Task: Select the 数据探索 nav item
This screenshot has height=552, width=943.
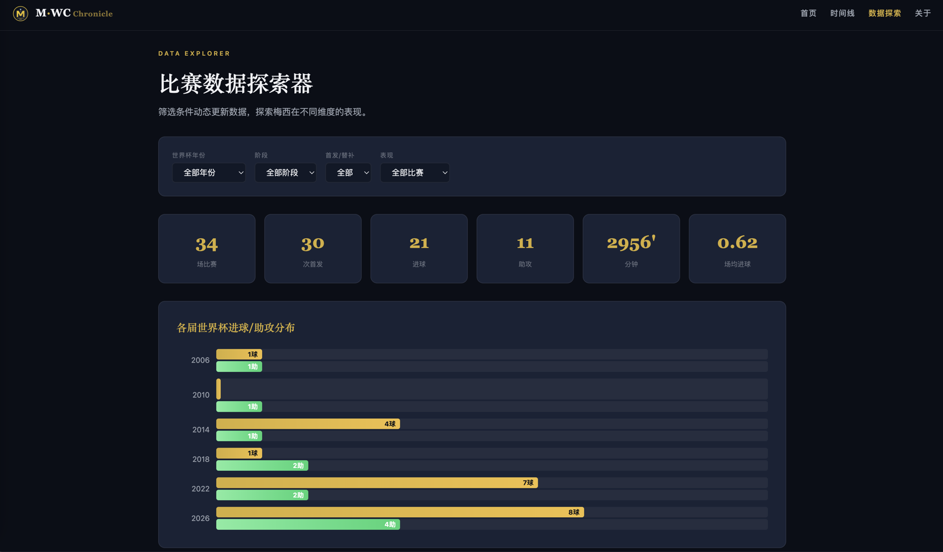Action: tap(884, 13)
